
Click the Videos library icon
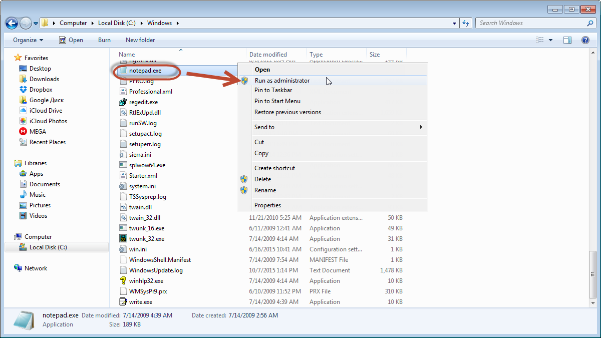(x=23, y=216)
